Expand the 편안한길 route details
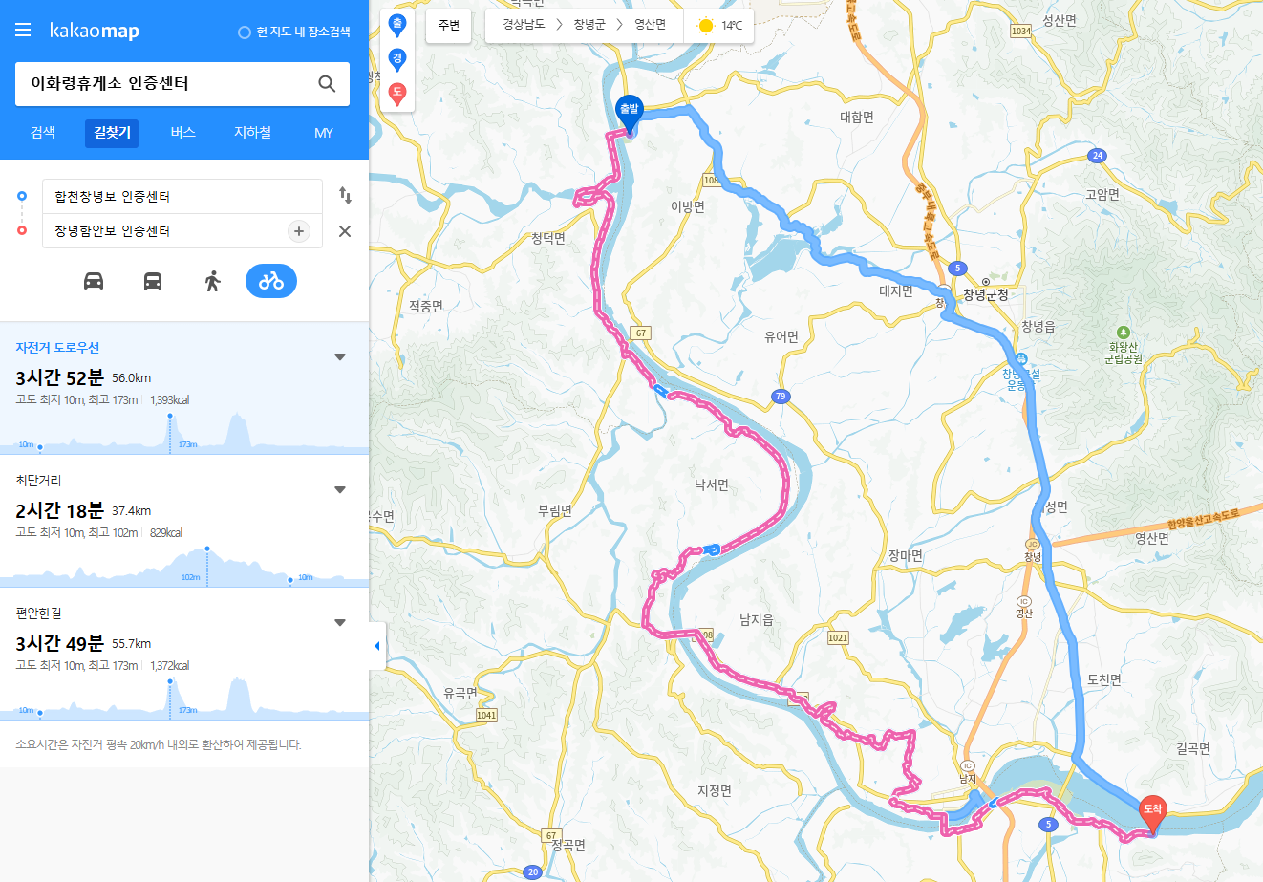Viewport: 1263px width, 882px height. 340,623
